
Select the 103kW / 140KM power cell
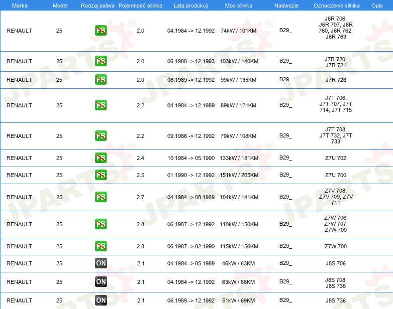tap(239, 61)
